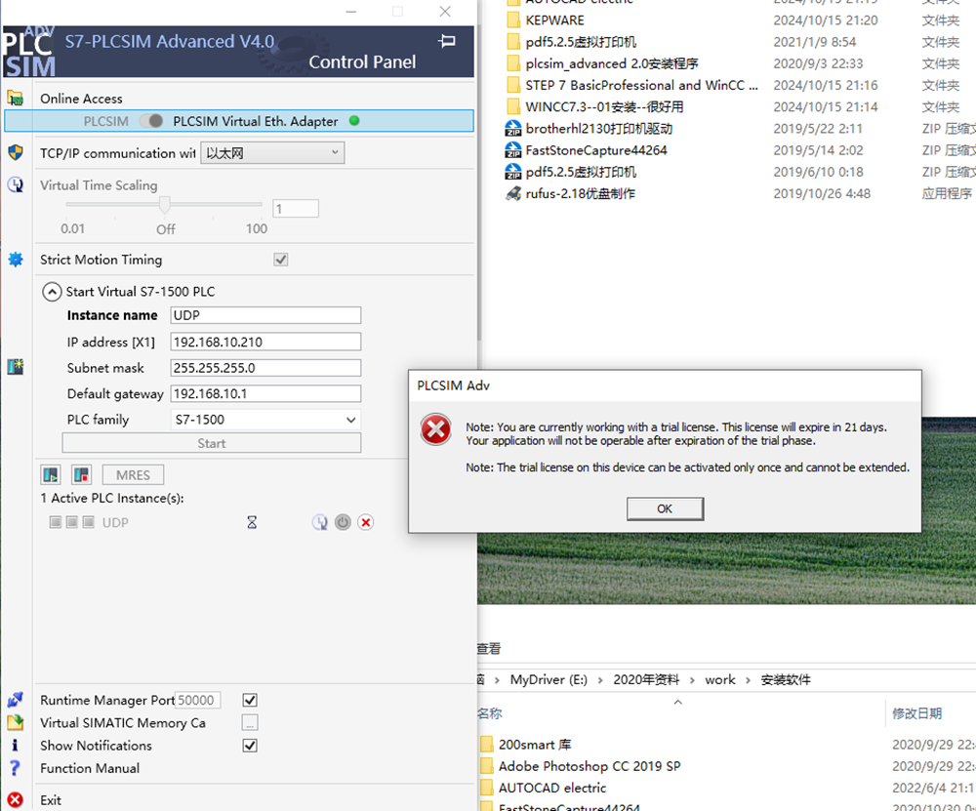Click the pin icon in Control Panel header
The image size is (976, 811).
tap(447, 41)
